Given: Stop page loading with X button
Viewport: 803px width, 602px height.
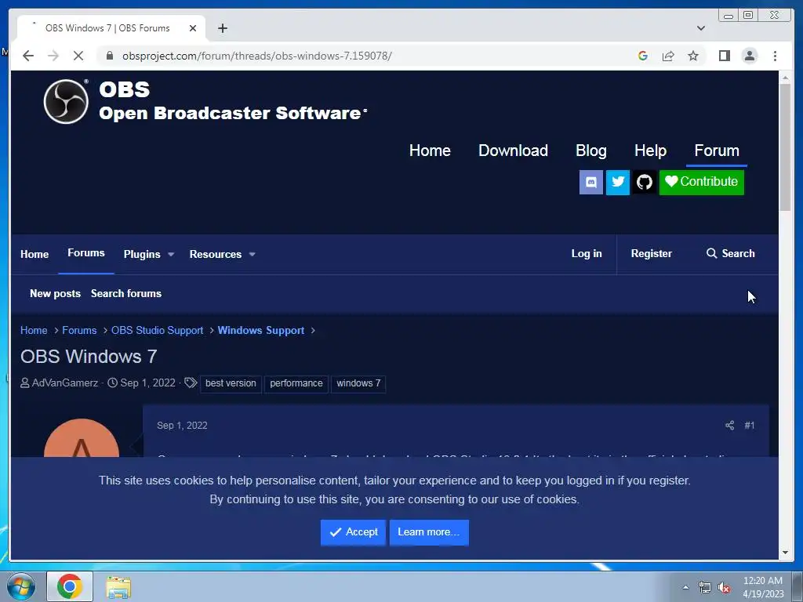Looking at the screenshot, I should tap(78, 56).
